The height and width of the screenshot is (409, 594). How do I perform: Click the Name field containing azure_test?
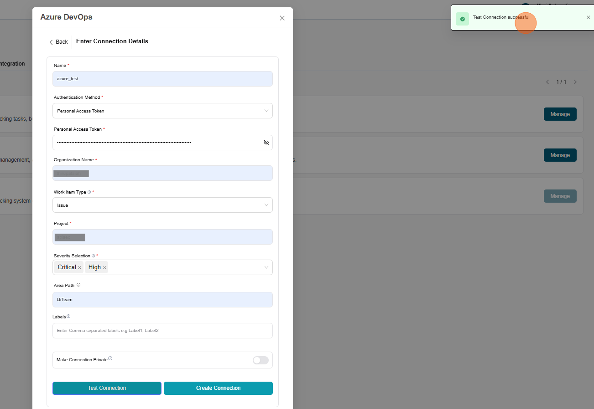click(x=162, y=79)
